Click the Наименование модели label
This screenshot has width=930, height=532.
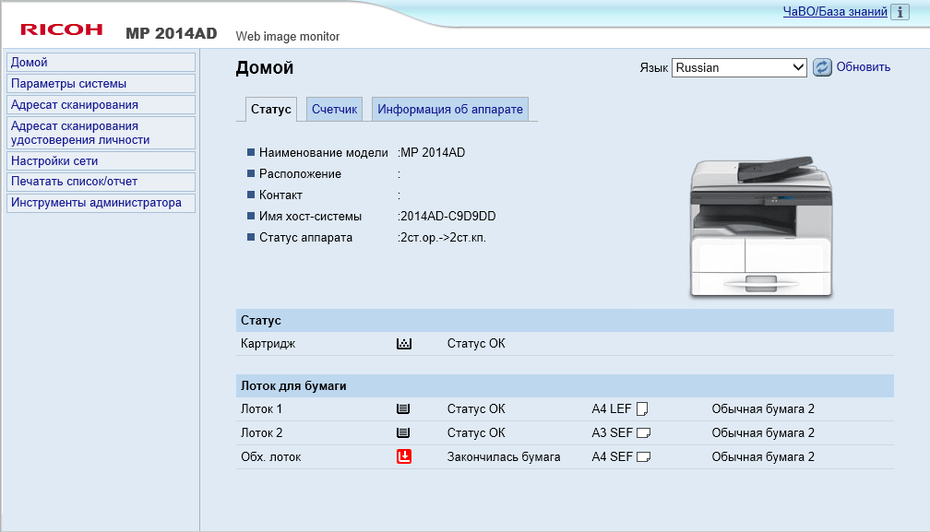click(x=323, y=153)
